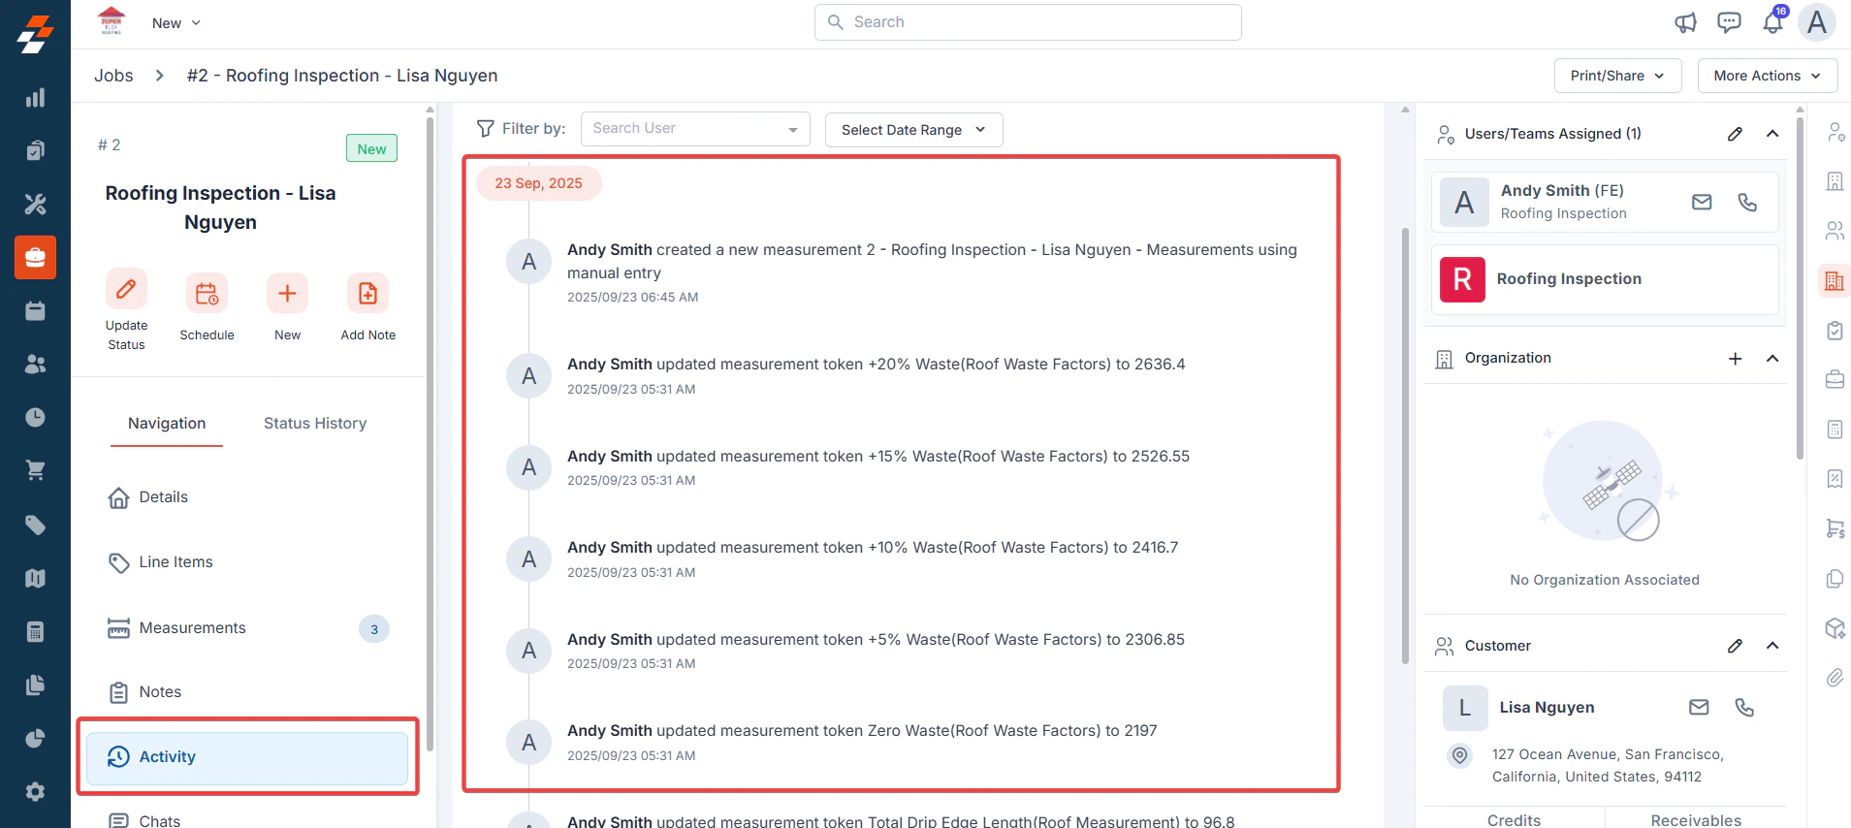1851x828 pixels.
Task: Open the announcements megaphone icon
Action: coord(1685,22)
